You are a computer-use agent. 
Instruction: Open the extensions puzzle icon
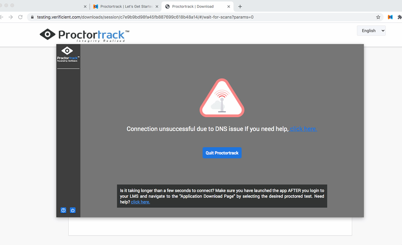[x=400, y=17]
